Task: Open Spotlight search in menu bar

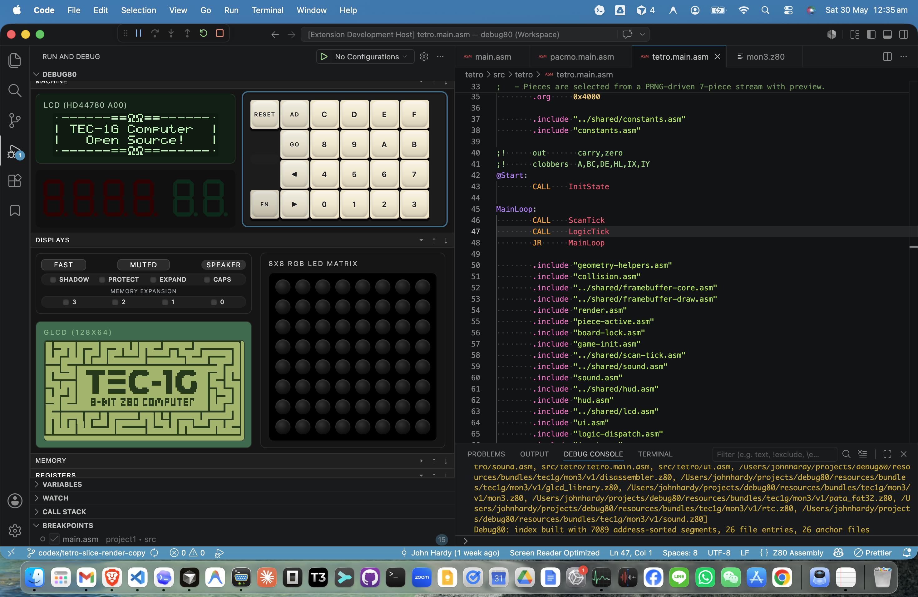Action: 765,10
